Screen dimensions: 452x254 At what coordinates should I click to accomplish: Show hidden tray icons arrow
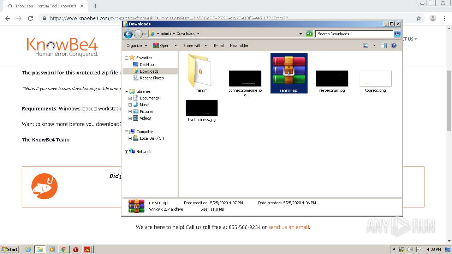click(394, 249)
